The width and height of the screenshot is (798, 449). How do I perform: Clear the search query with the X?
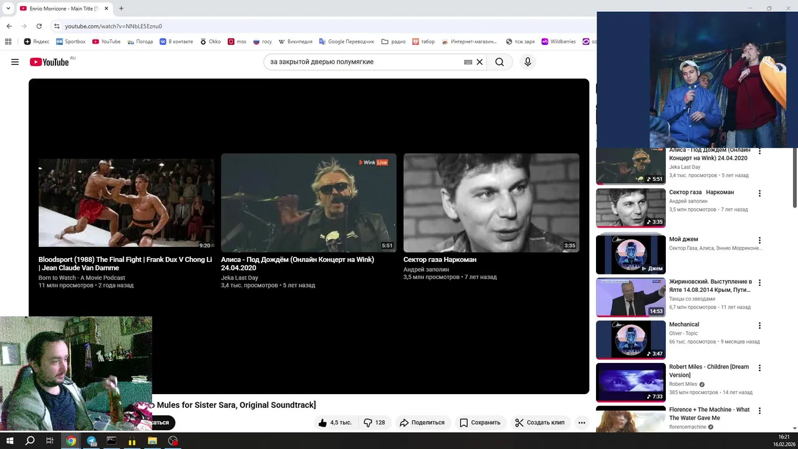(x=479, y=62)
